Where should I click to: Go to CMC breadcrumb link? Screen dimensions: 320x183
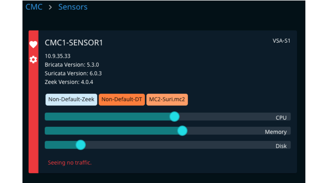(34, 7)
